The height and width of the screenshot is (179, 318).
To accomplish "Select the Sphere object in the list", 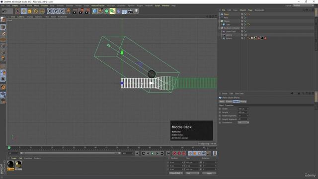I will 229,38.
